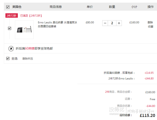Click the -£14.95 shipping discount value
This screenshot has height=120, width=157.
point(149,73)
